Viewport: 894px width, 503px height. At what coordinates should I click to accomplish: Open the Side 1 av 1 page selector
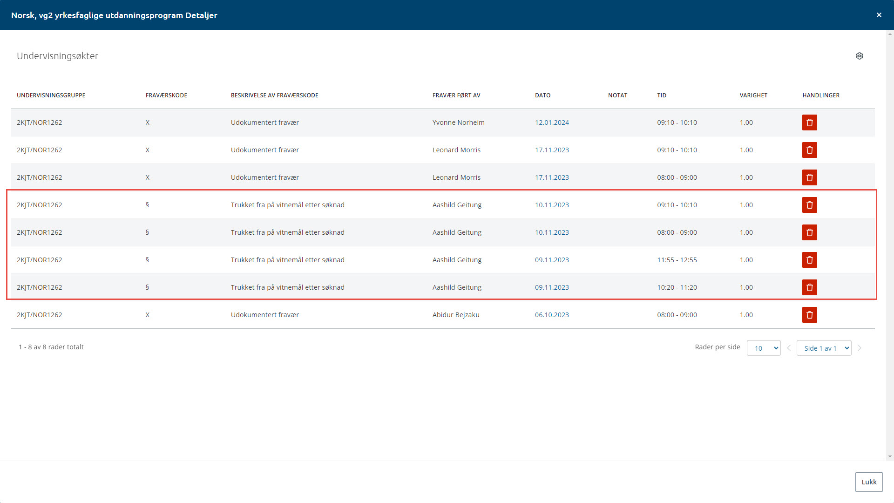pos(824,348)
